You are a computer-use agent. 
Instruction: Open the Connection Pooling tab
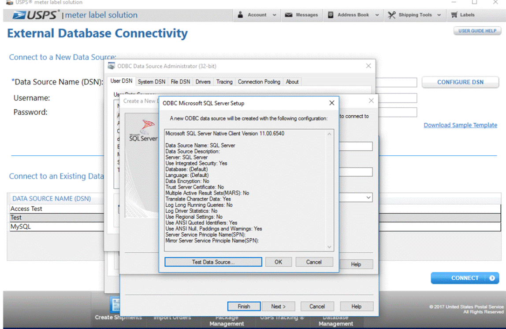click(x=259, y=82)
